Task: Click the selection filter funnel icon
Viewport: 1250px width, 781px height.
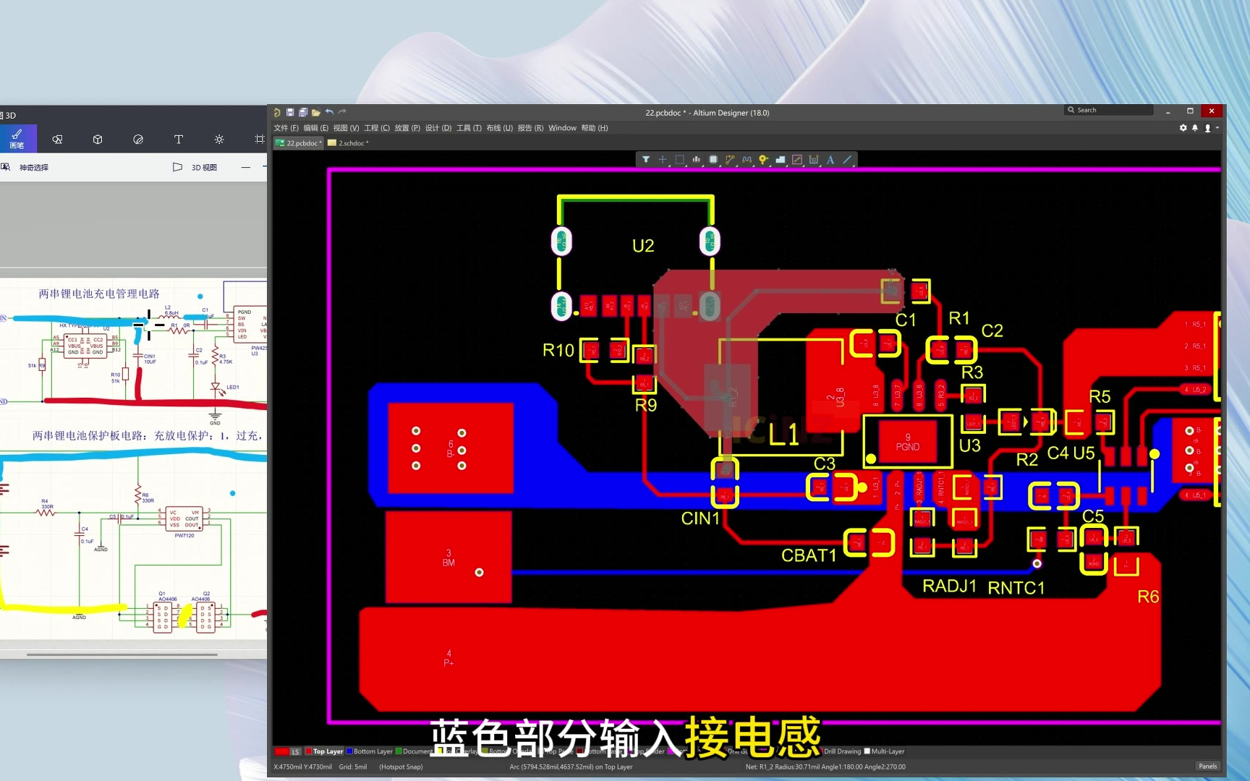Action: coord(645,160)
